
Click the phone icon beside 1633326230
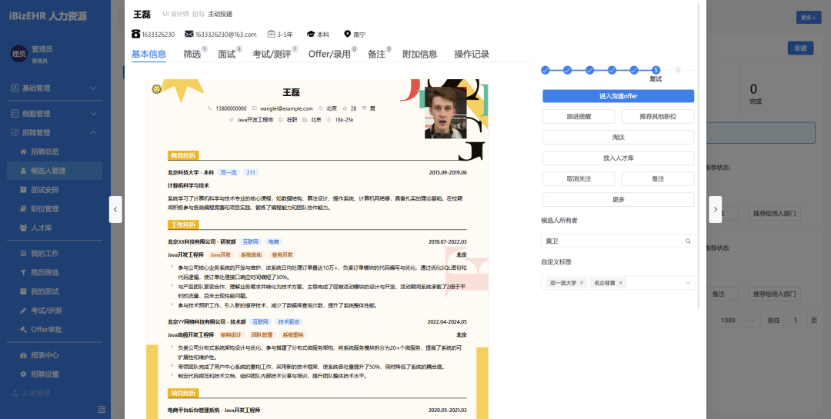(135, 35)
